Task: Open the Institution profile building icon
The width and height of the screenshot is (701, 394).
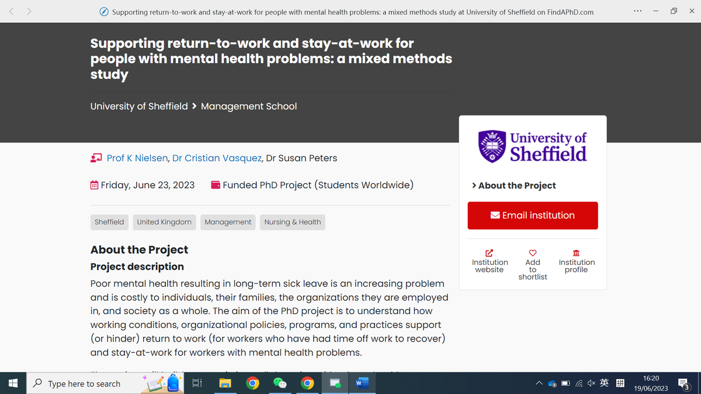Action: (x=576, y=253)
